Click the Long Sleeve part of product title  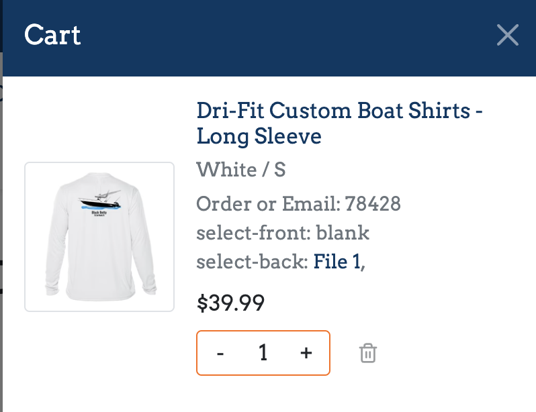point(259,137)
